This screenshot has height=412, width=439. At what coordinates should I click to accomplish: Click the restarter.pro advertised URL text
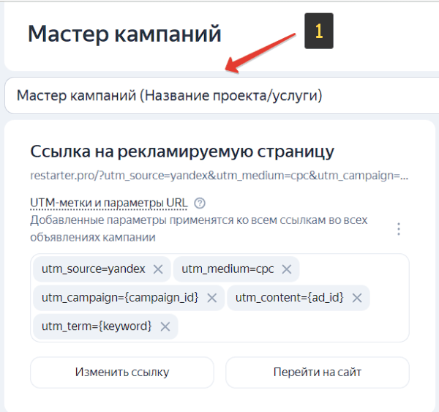pyautogui.click(x=219, y=176)
